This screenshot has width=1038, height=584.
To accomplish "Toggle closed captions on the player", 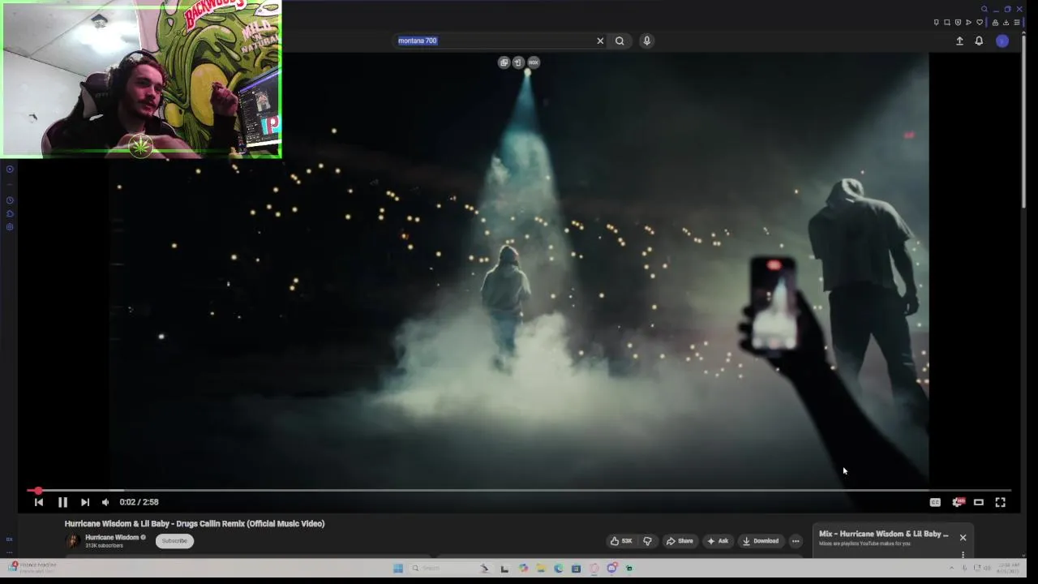I will click(x=935, y=502).
